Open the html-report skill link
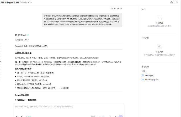181x117 pixels. pos(149,75)
